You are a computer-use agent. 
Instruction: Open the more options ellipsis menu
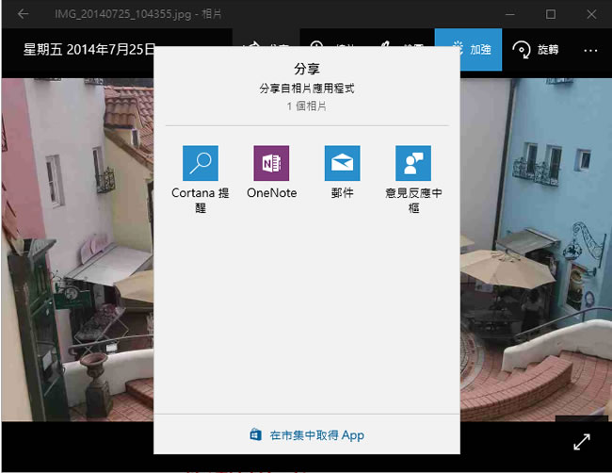tap(590, 50)
